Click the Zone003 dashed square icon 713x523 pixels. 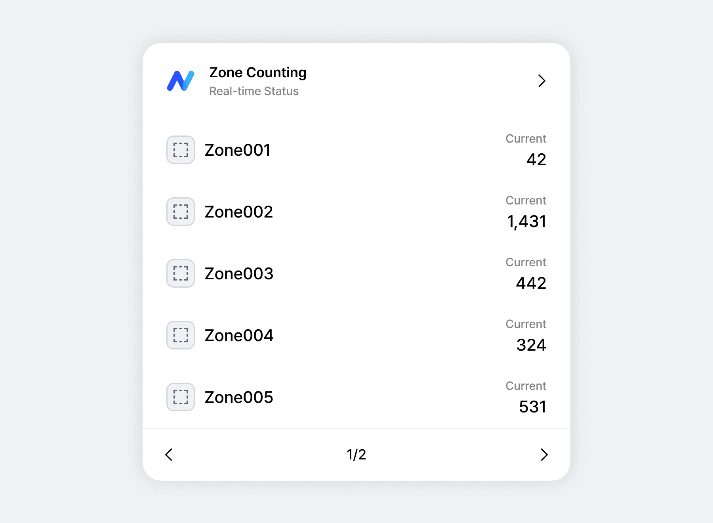pos(181,273)
